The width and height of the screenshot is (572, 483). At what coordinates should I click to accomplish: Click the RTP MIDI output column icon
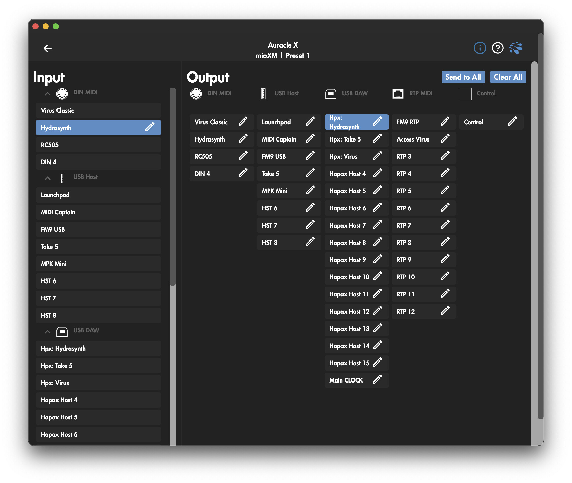tap(398, 94)
